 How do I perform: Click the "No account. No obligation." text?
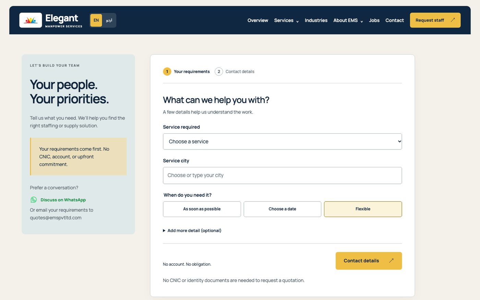187,264
